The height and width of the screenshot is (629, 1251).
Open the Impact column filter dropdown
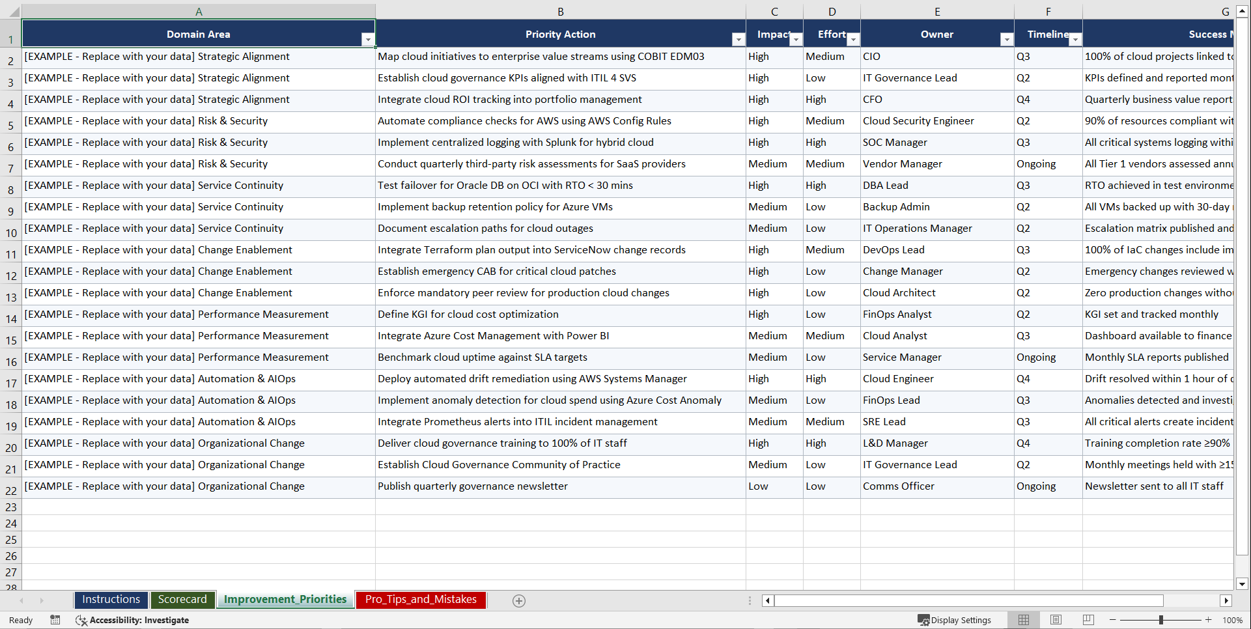click(796, 40)
